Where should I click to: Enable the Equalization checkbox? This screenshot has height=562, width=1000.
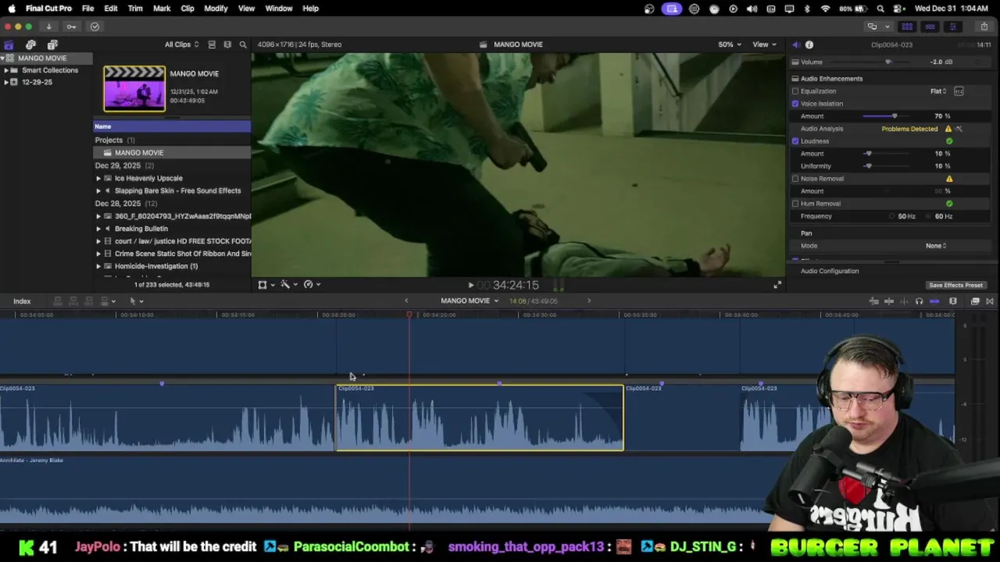[795, 91]
